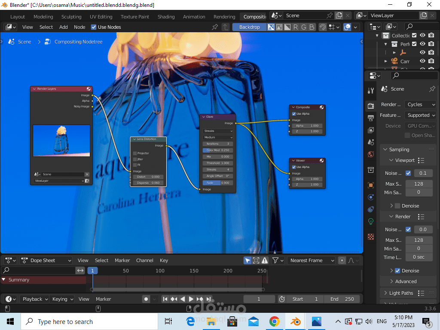Open the Physics properties tab

[371, 197]
